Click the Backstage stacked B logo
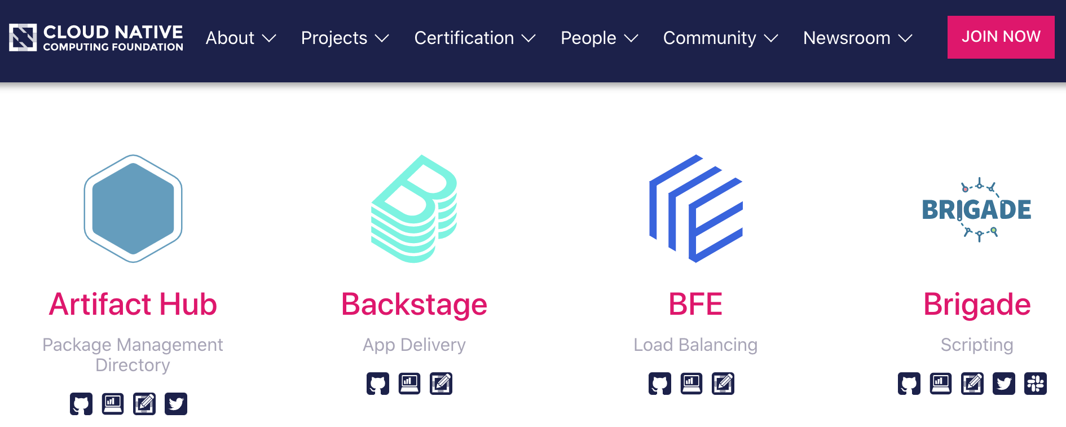Screen dimensions: 1066x427 click(414, 209)
